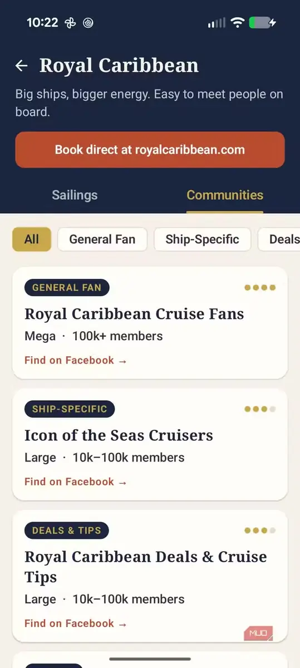
Task: Select the Ship-Specific filter chip
Action: tap(203, 239)
